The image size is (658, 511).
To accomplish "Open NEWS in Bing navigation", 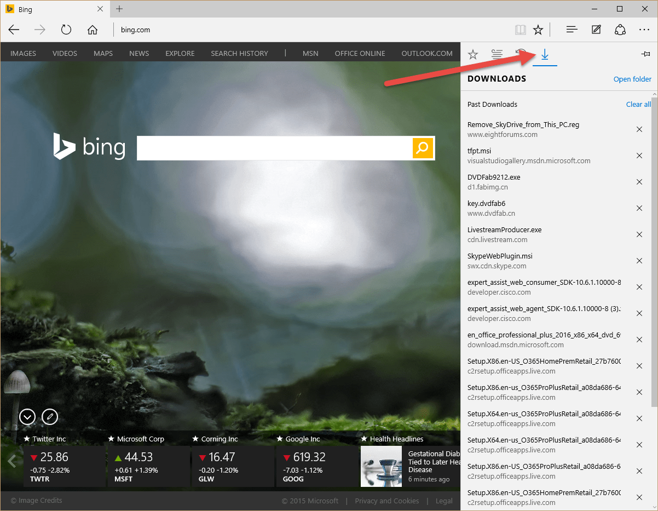I will 139,53.
